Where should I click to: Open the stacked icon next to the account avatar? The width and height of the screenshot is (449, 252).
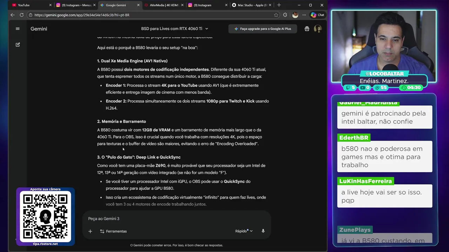(307, 29)
